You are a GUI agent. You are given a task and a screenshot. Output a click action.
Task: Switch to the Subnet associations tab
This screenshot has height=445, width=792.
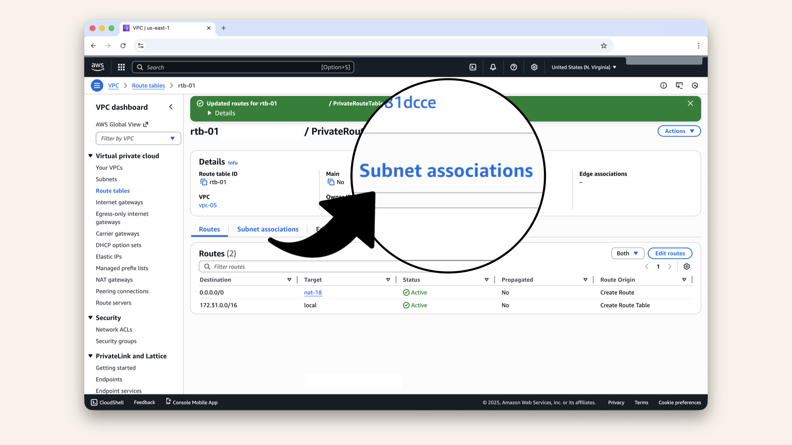click(x=268, y=229)
